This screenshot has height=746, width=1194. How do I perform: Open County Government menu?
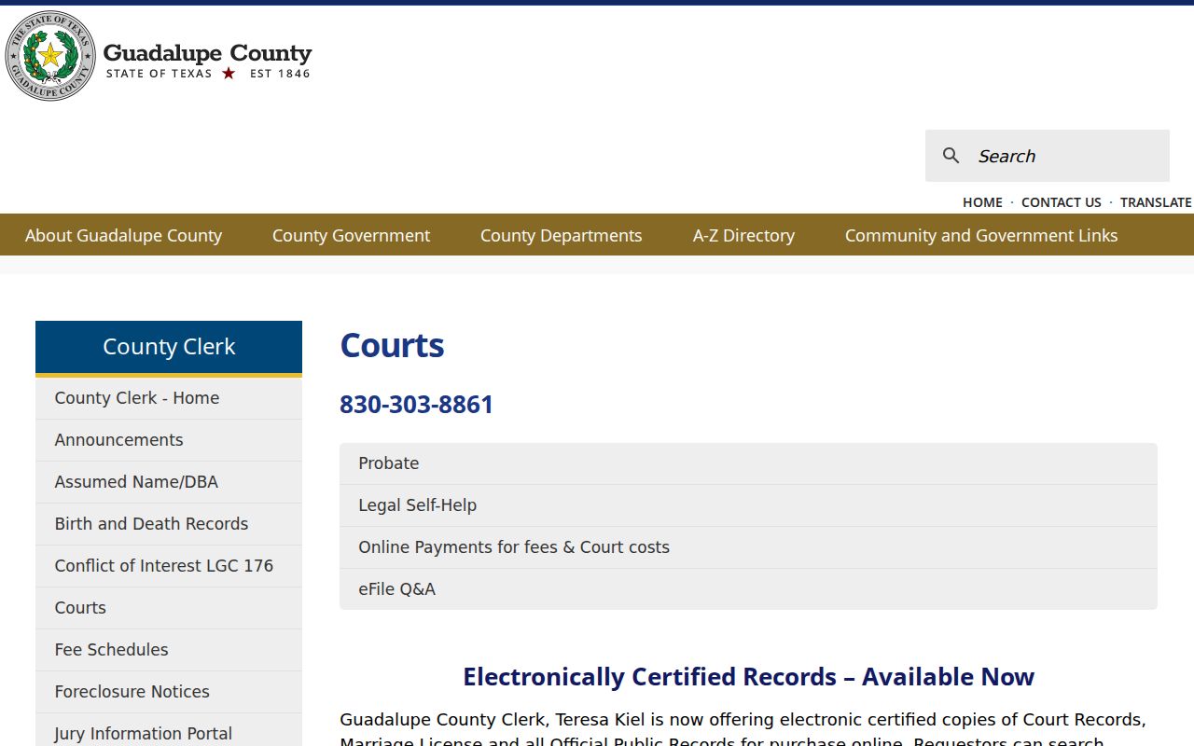coord(351,235)
